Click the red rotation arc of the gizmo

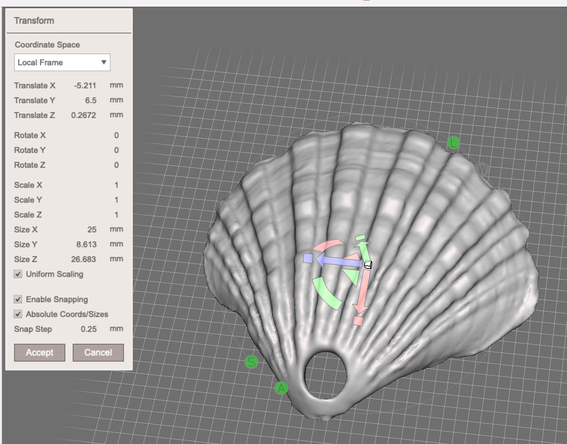tap(327, 245)
